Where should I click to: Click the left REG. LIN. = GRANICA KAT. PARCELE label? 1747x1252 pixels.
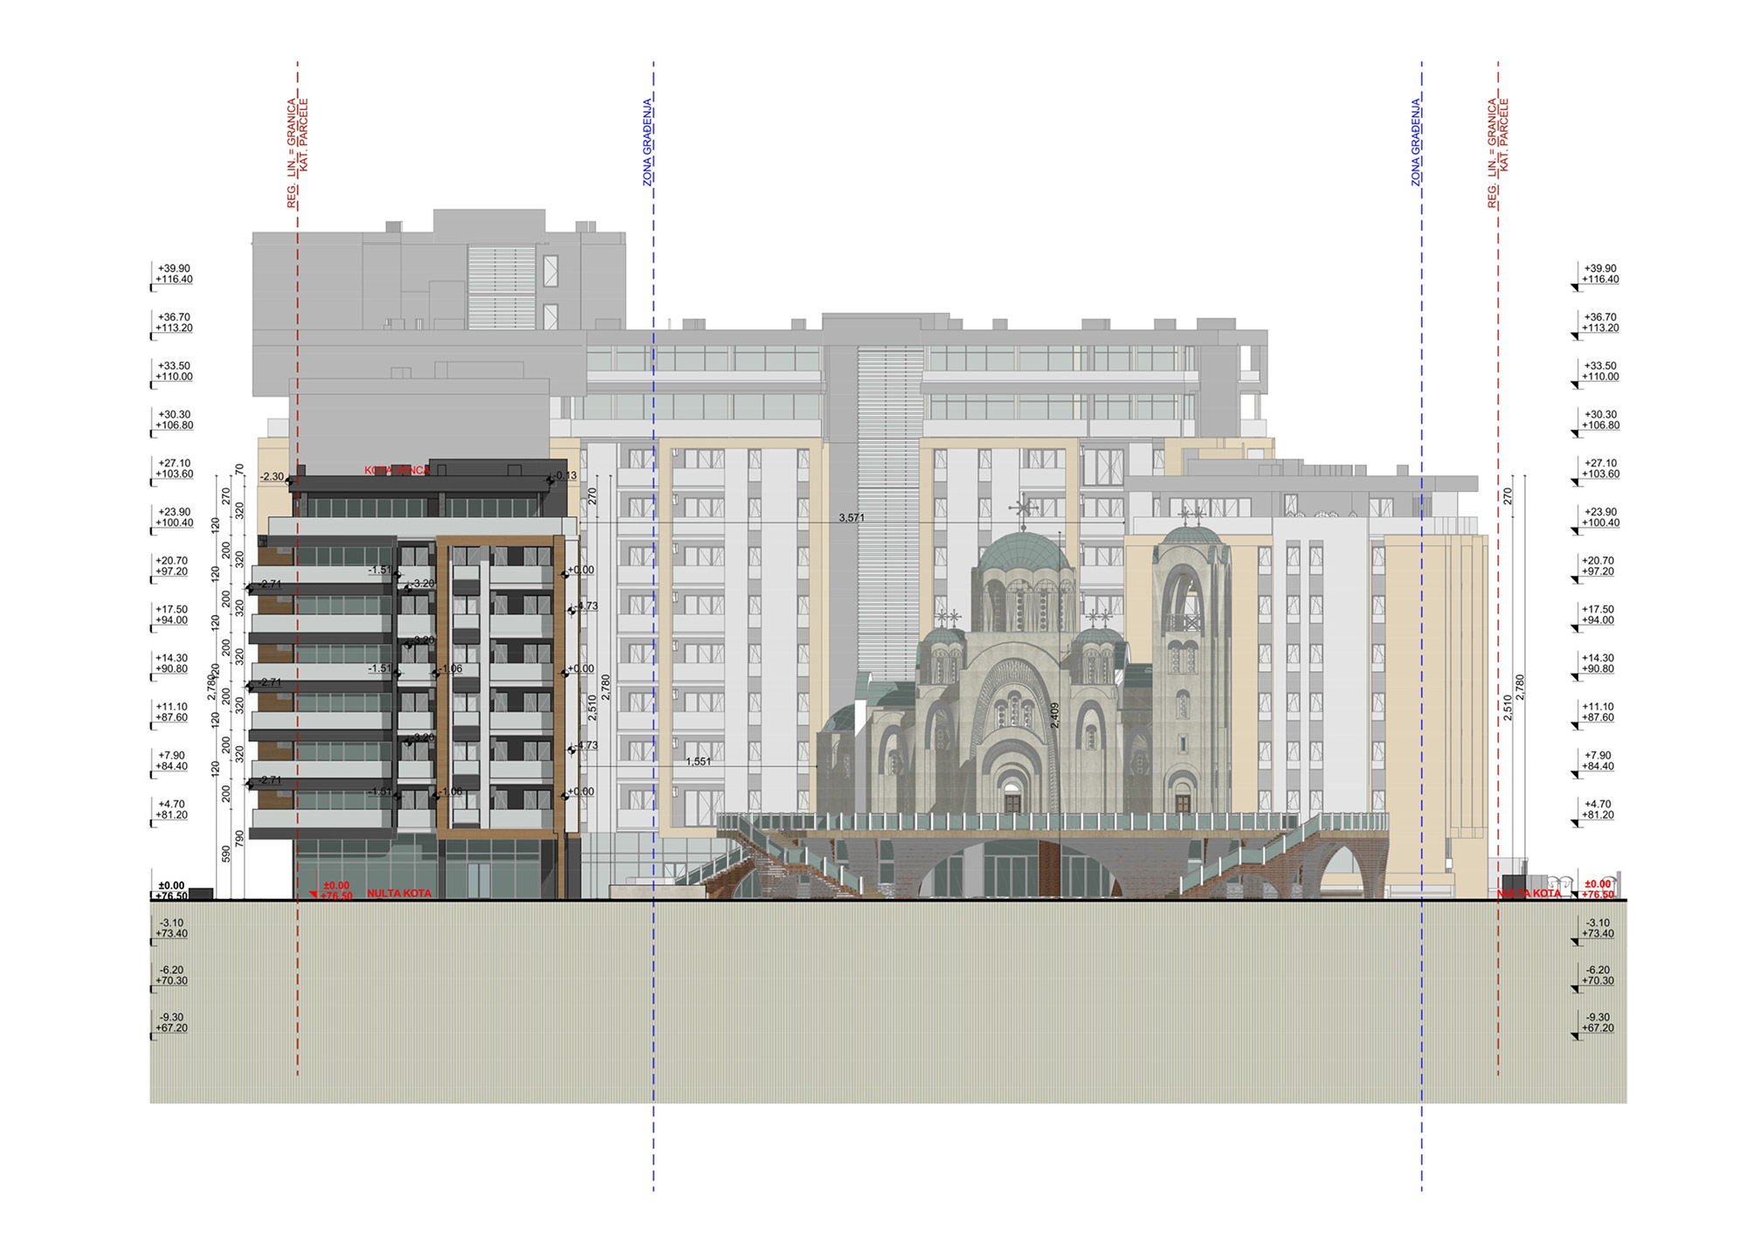tap(298, 153)
